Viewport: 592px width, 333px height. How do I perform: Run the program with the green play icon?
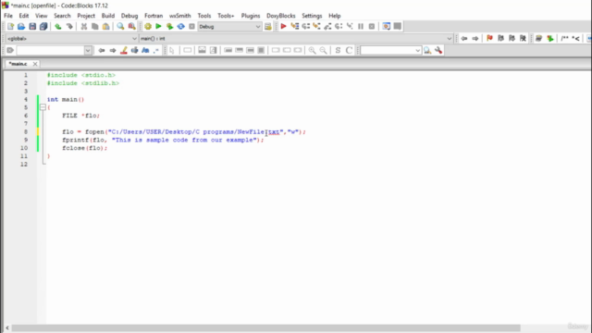[x=158, y=27]
